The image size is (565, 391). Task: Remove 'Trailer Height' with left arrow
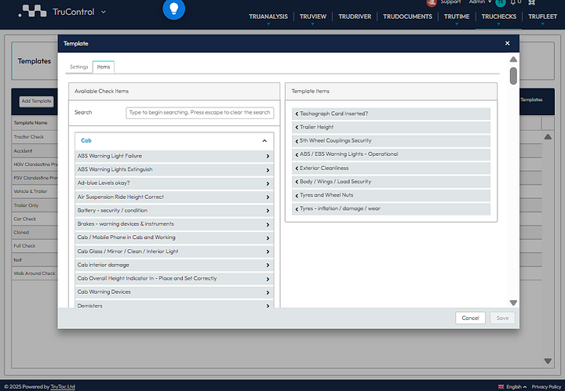(x=297, y=128)
